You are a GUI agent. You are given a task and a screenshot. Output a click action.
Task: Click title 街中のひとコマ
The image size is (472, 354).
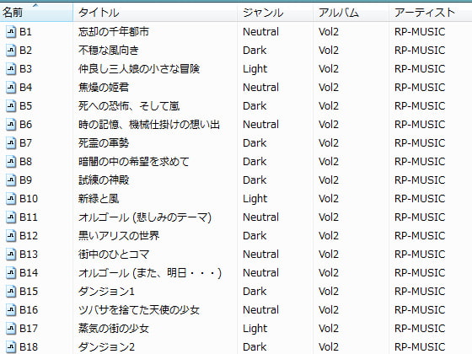click(x=114, y=255)
